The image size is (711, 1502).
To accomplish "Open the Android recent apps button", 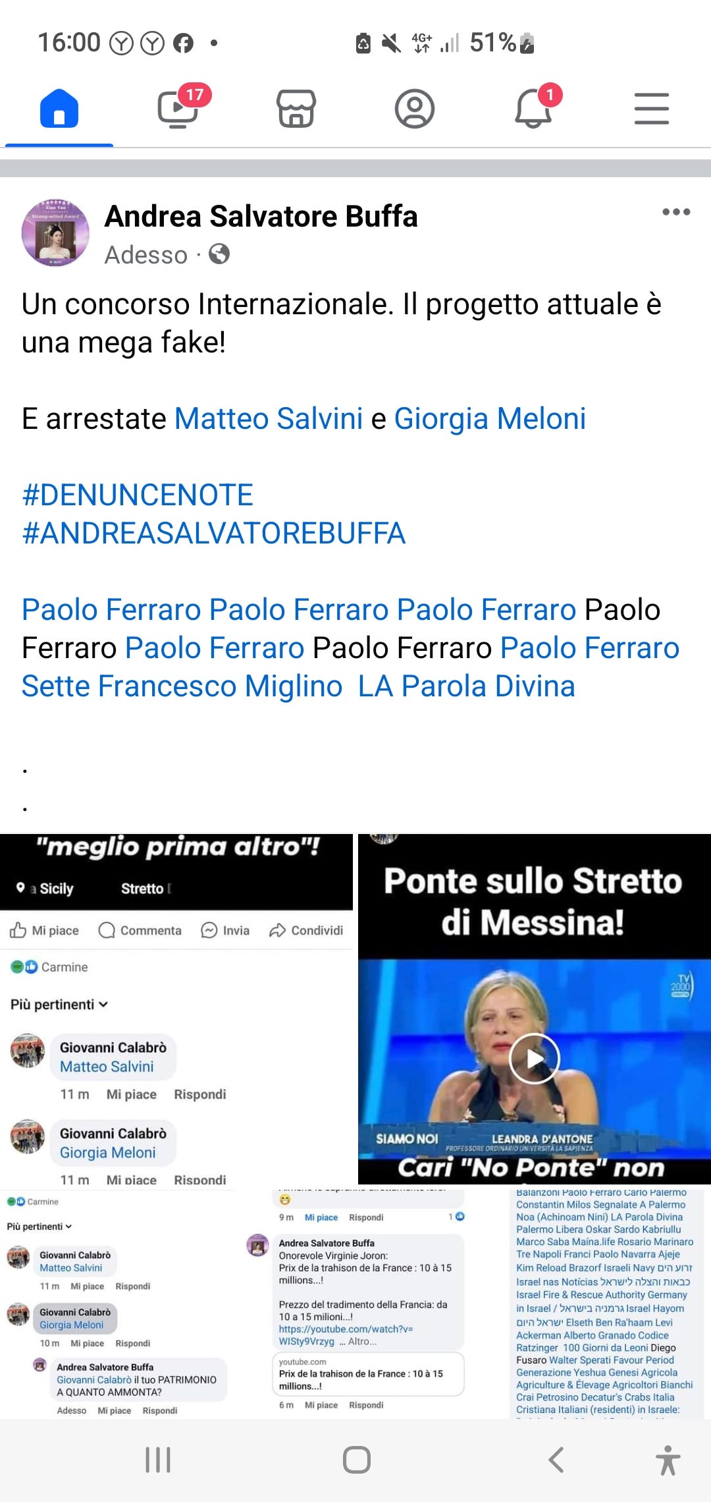I will pos(158,1460).
